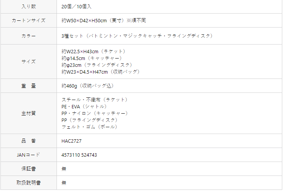Screen dimensions: 283x191
Task: Select the 20個／10個入 value text
Action: point(76,7)
